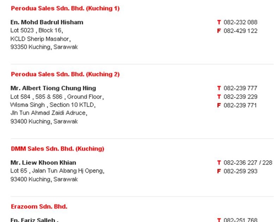Click the T icon beside 082-236 227 / 228
274x222 pixels.
tap(219, 163)
